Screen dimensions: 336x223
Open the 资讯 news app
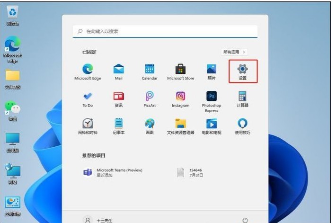[x=118, y=99]
